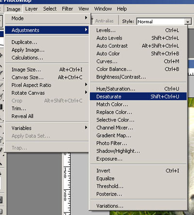The image size is (194, 215).
Task: Expand the Mode submenu
Action: tap(47, 18)
